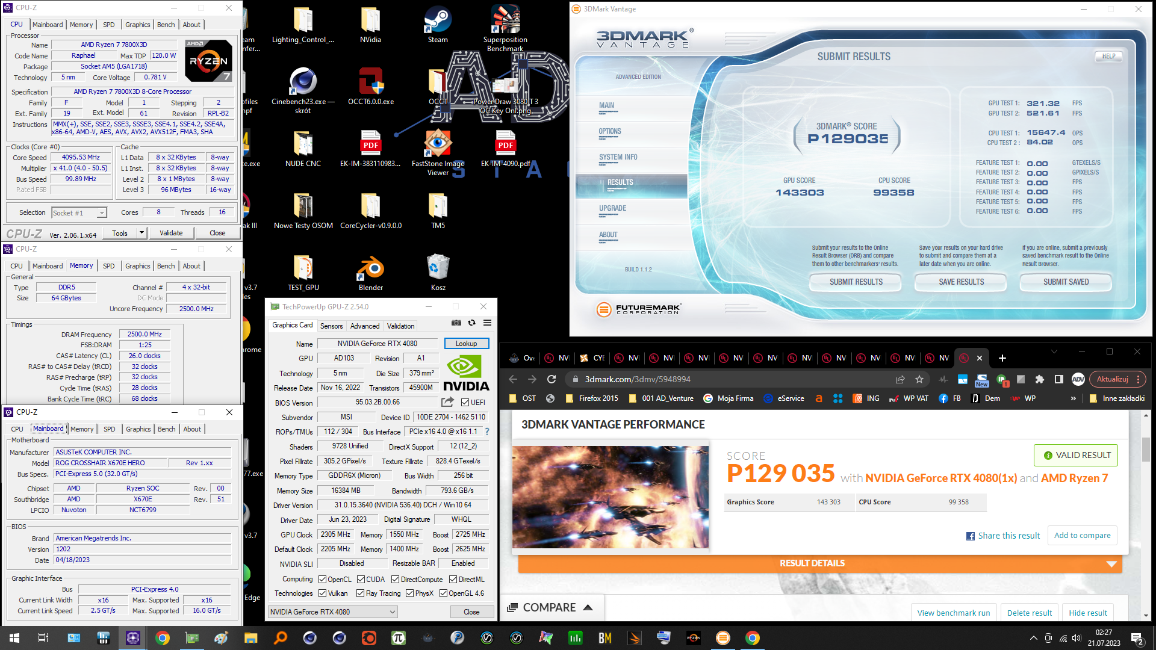1156x650 pixels.
Task: Expand RESULT DETAILS orange bar
Action: 820,563
